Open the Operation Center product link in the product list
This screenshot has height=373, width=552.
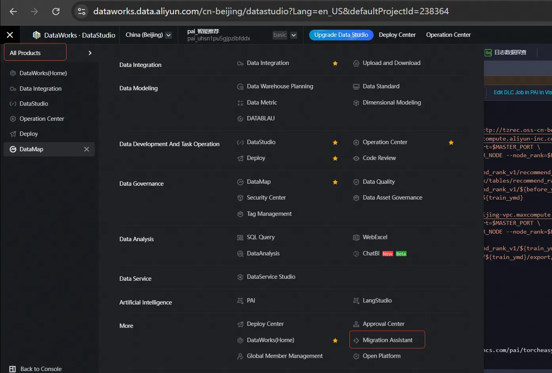(x=385, y=142)
